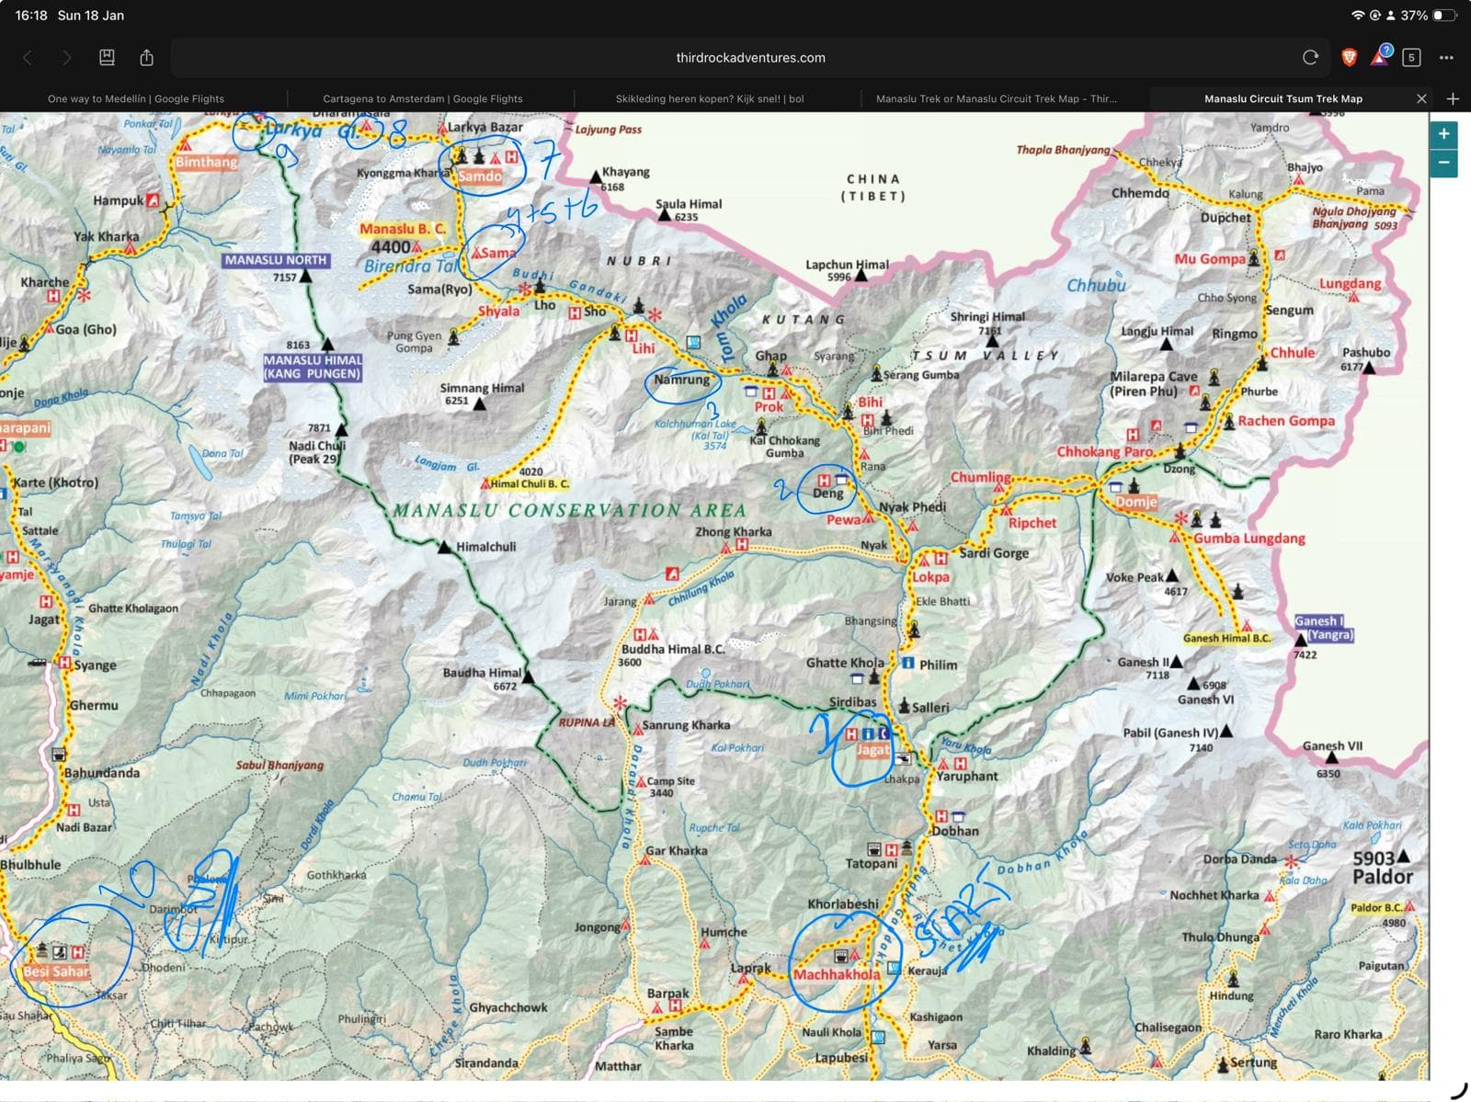Zoom out of the map with minus button
The image size is (1471, 1102).
click(x=1443, y=163)
